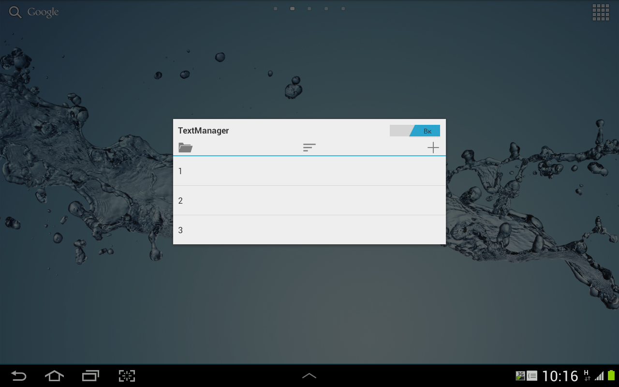619x387 pixels.
Task: Tap the 3G notification icon
Action: pos(520,376)
